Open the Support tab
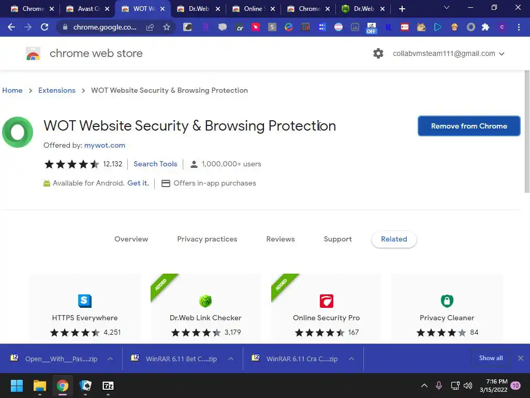The image size is (530, 398). click(337, 239)
